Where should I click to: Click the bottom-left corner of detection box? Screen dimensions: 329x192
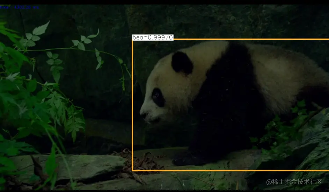132,170
